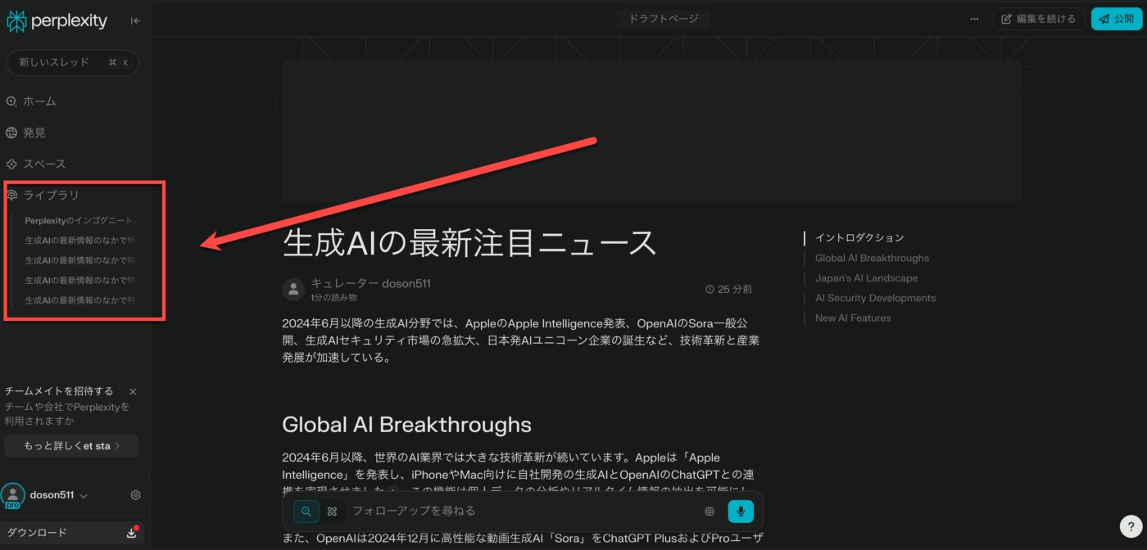Open スペース (Spaces) in the sidebar
The image size is (1147, 550).
pos(44,164)
